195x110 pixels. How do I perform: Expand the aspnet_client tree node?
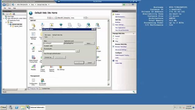[x=11, y=26]
